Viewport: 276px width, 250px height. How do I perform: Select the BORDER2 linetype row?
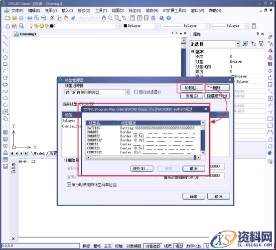143,136
